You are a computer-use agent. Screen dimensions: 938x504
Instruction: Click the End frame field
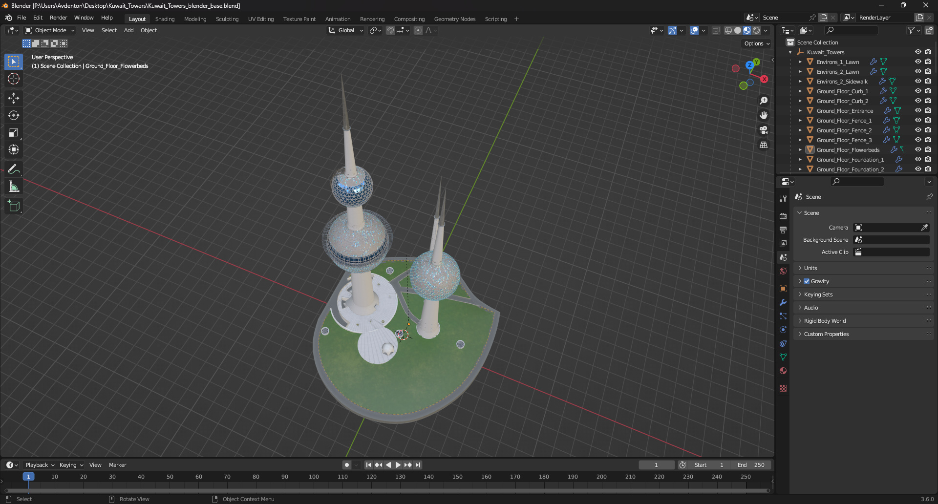(x=751, y=465)
